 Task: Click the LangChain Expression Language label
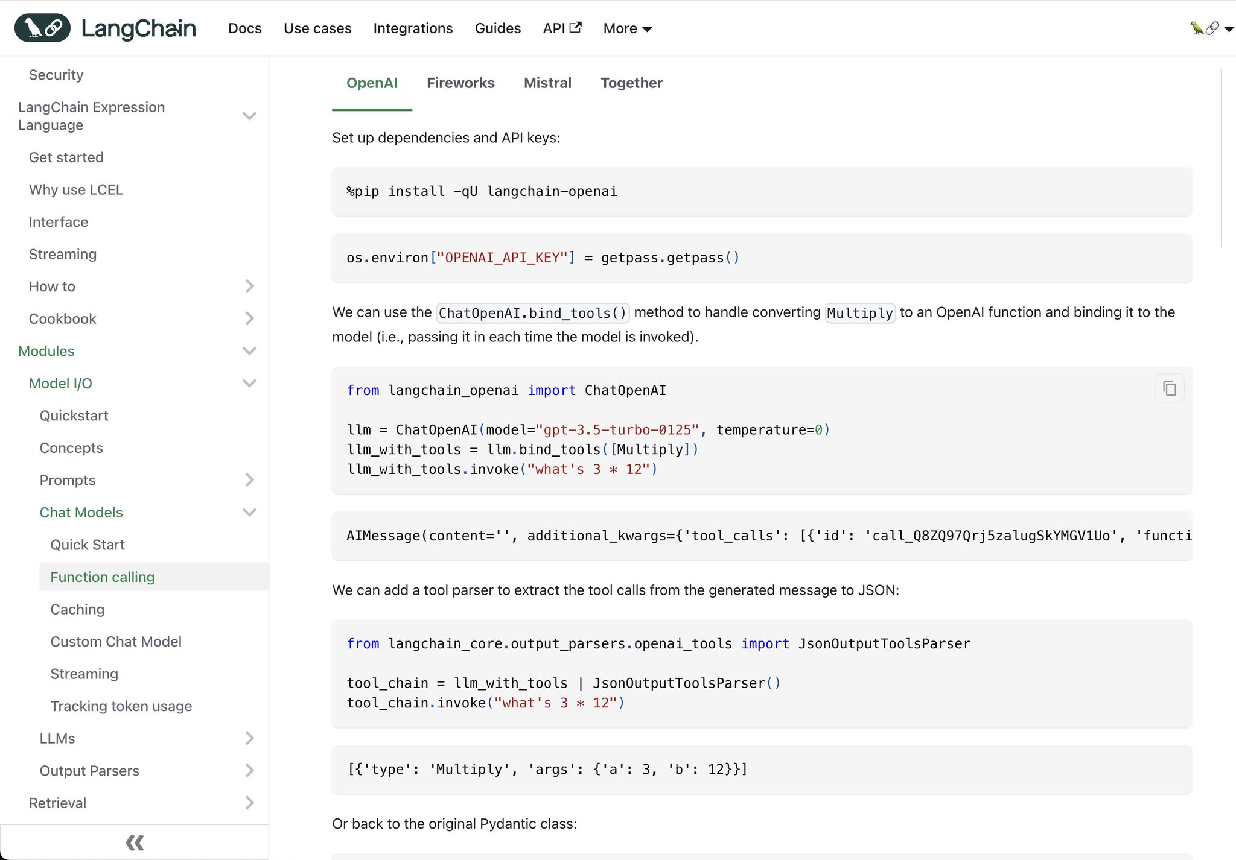91,116
